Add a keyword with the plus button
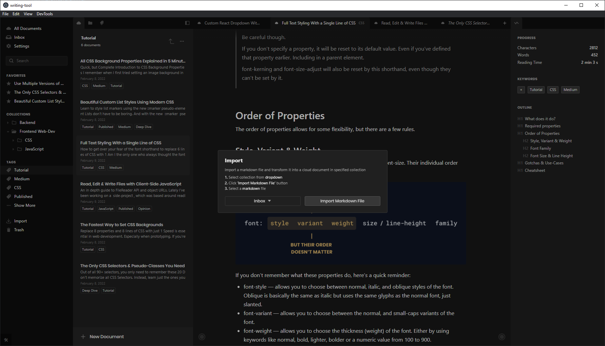The height and width of the screenshot is (346, 605). pos(521,90)
